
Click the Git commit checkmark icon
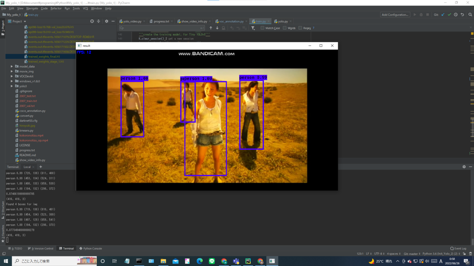(449, 15)
